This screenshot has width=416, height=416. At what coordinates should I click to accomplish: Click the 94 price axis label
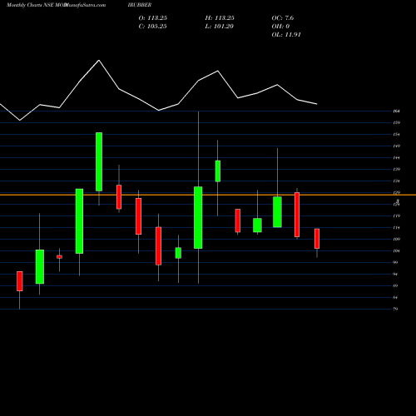(396, 275)
